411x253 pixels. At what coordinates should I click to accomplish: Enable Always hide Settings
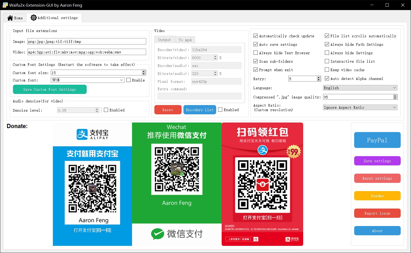click(327, 53)
